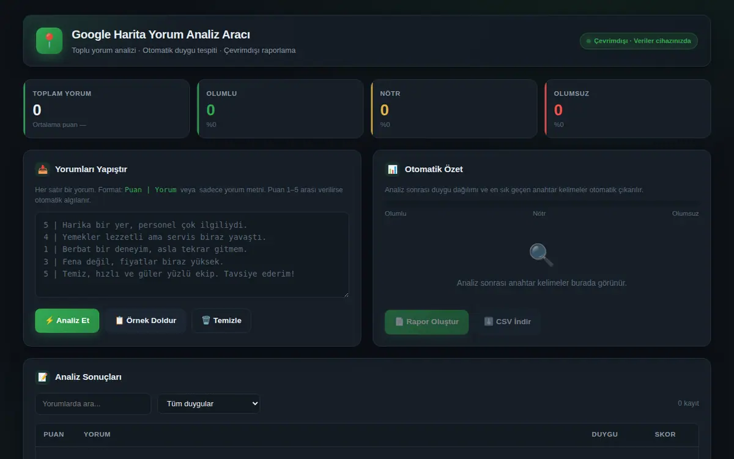Viewport: 734px width, 459px height.
Task: Click the Olumsuz label in sentiment distribution
Action: click(686, 214)
